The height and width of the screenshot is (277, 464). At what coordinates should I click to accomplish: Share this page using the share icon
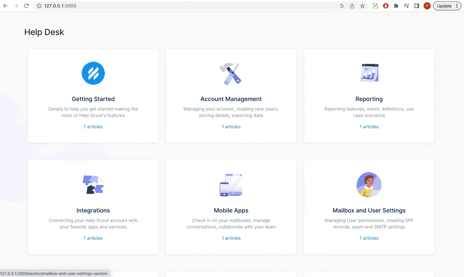coord(352,6)
